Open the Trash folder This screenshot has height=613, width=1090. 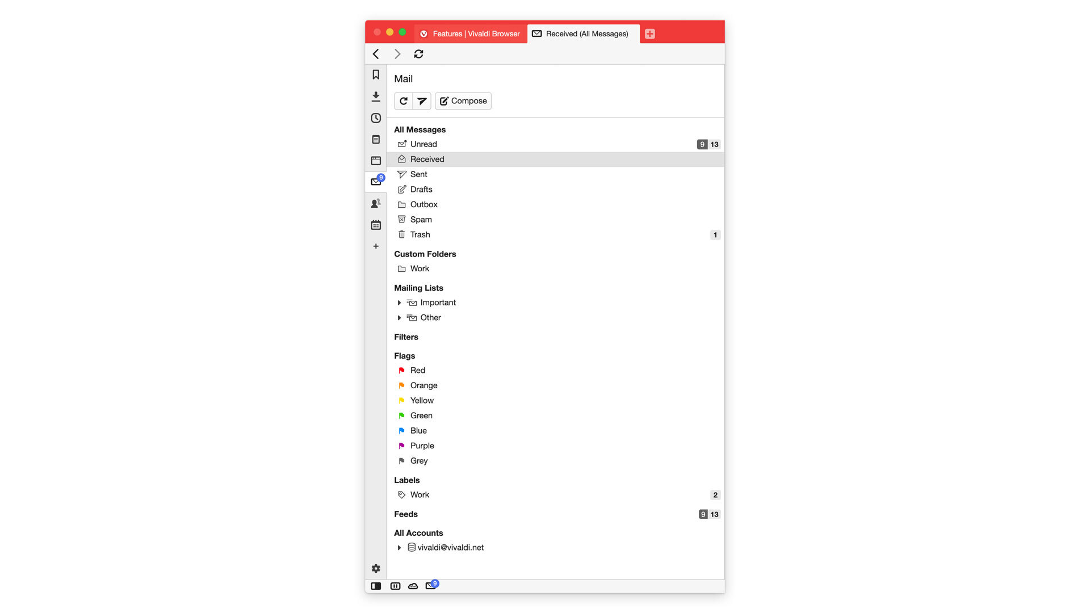[x=420, y=234]
